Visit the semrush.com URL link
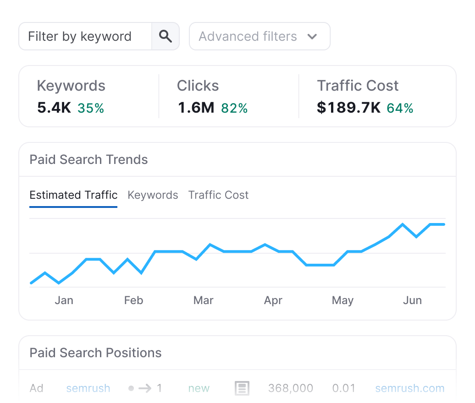The width and height of the screenshot is (475, 403). pos(409,388)
